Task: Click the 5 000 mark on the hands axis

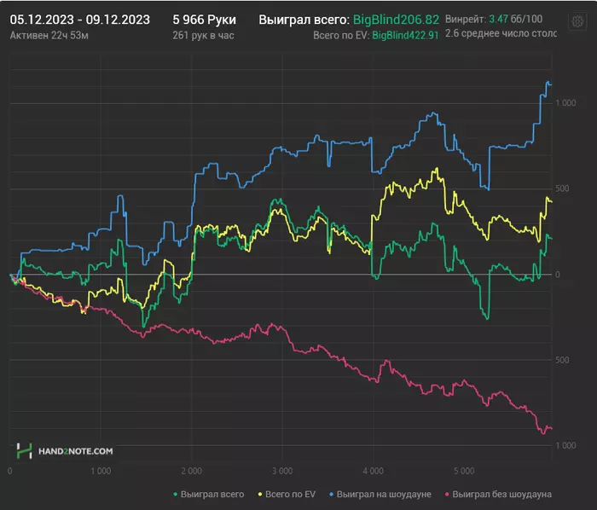Action: point(464,470)
